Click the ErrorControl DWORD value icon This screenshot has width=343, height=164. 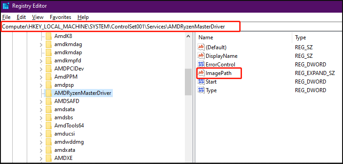(201, 64)
